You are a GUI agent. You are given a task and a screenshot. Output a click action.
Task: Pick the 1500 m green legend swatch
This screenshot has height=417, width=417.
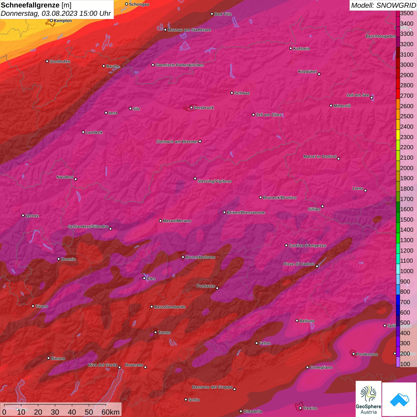[398, 217]
